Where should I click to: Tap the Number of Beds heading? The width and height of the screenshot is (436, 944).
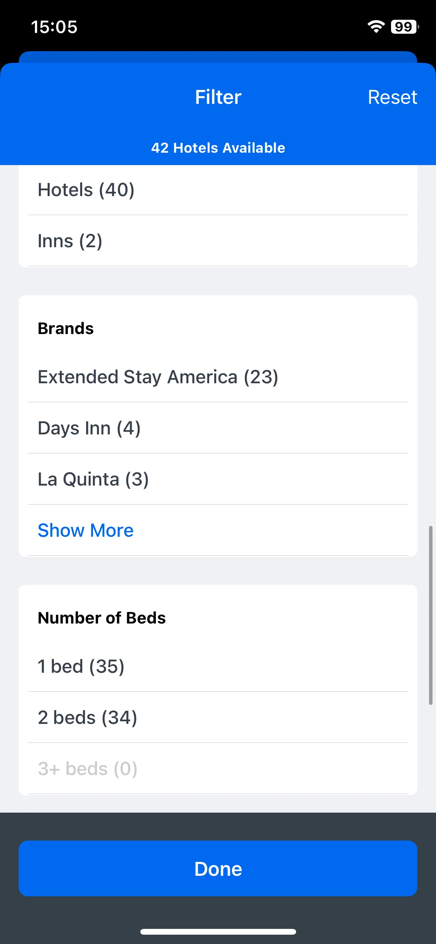tap(102, 618)
